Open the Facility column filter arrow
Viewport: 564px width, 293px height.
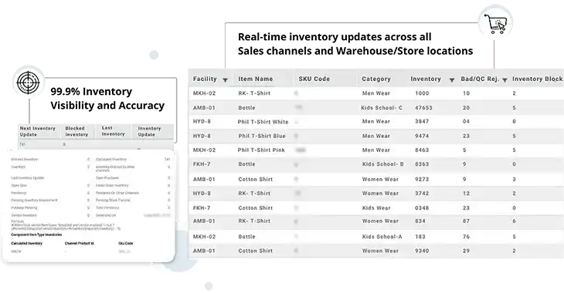click(225, 79)
